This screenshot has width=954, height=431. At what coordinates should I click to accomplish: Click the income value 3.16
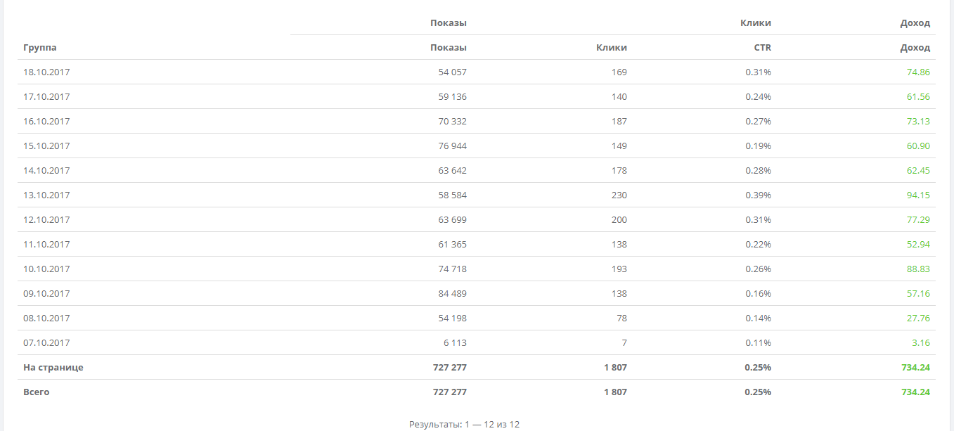(x=920, y=342)
